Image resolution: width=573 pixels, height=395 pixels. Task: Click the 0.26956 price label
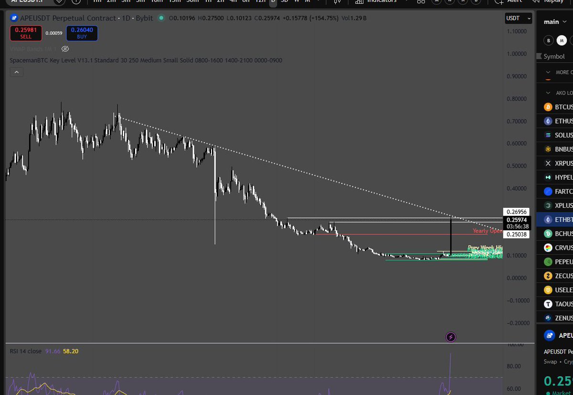click(x=516, y=212)
